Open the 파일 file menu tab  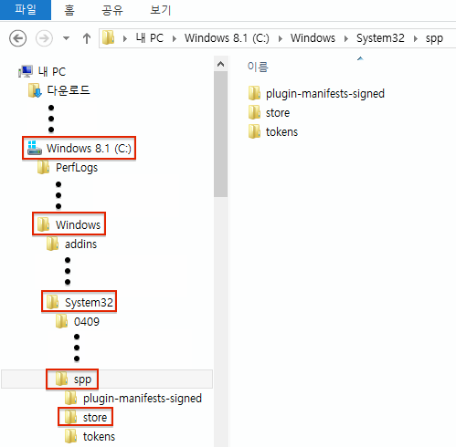pos(26,10)
